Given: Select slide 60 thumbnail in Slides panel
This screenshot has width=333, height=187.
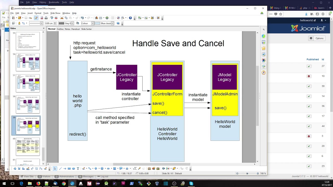Looking at the screenshot, I should 28,147.
